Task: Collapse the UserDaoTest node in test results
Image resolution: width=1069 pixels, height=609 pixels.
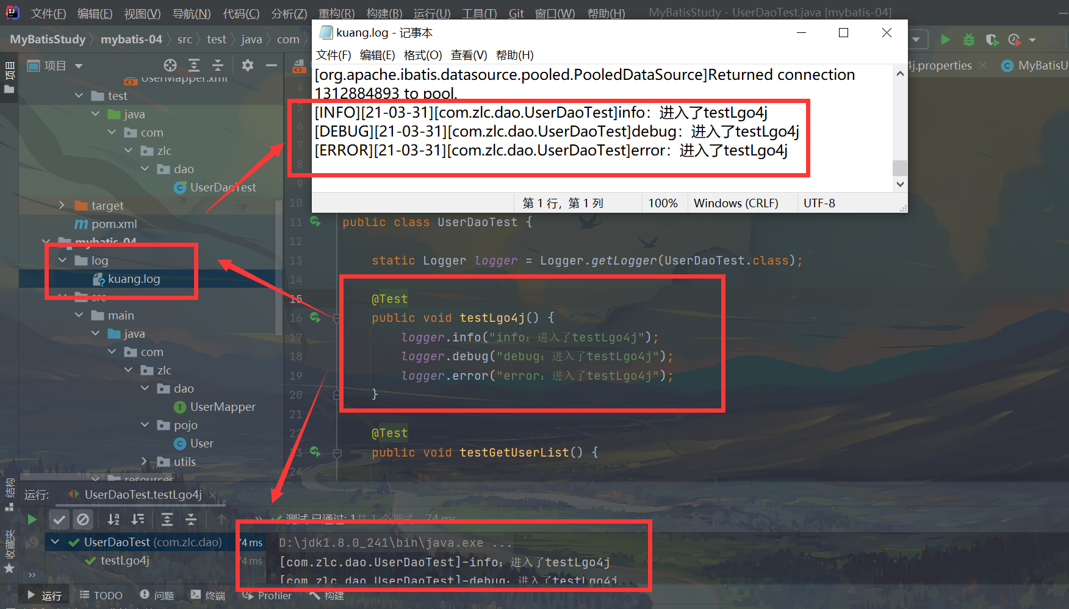Action: [x=55, y=542]
